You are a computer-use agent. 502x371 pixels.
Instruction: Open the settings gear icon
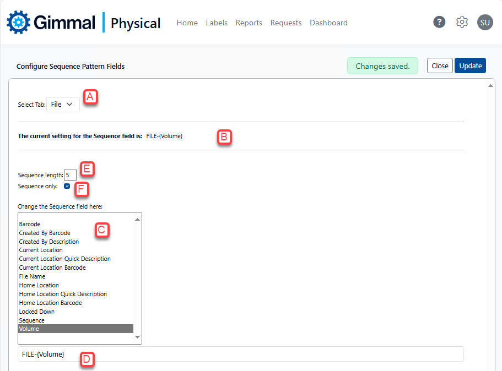[x=462, y=22]
